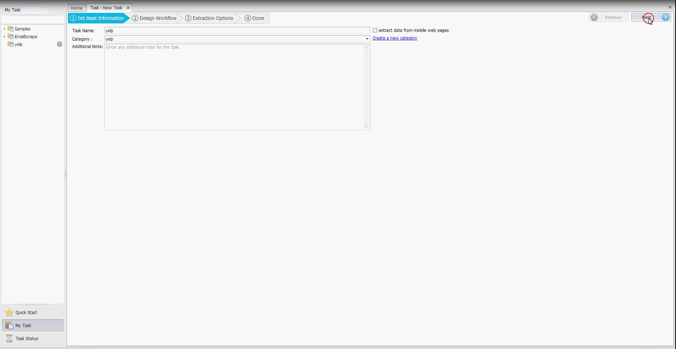This screenshot has height=349, width=676.
Task: Expand the EmailScrape tree node
Action: [x=4, y=37]
